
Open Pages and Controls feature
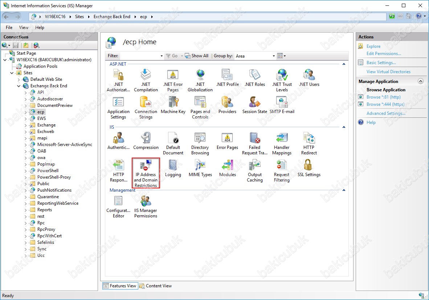pos(200,108)
